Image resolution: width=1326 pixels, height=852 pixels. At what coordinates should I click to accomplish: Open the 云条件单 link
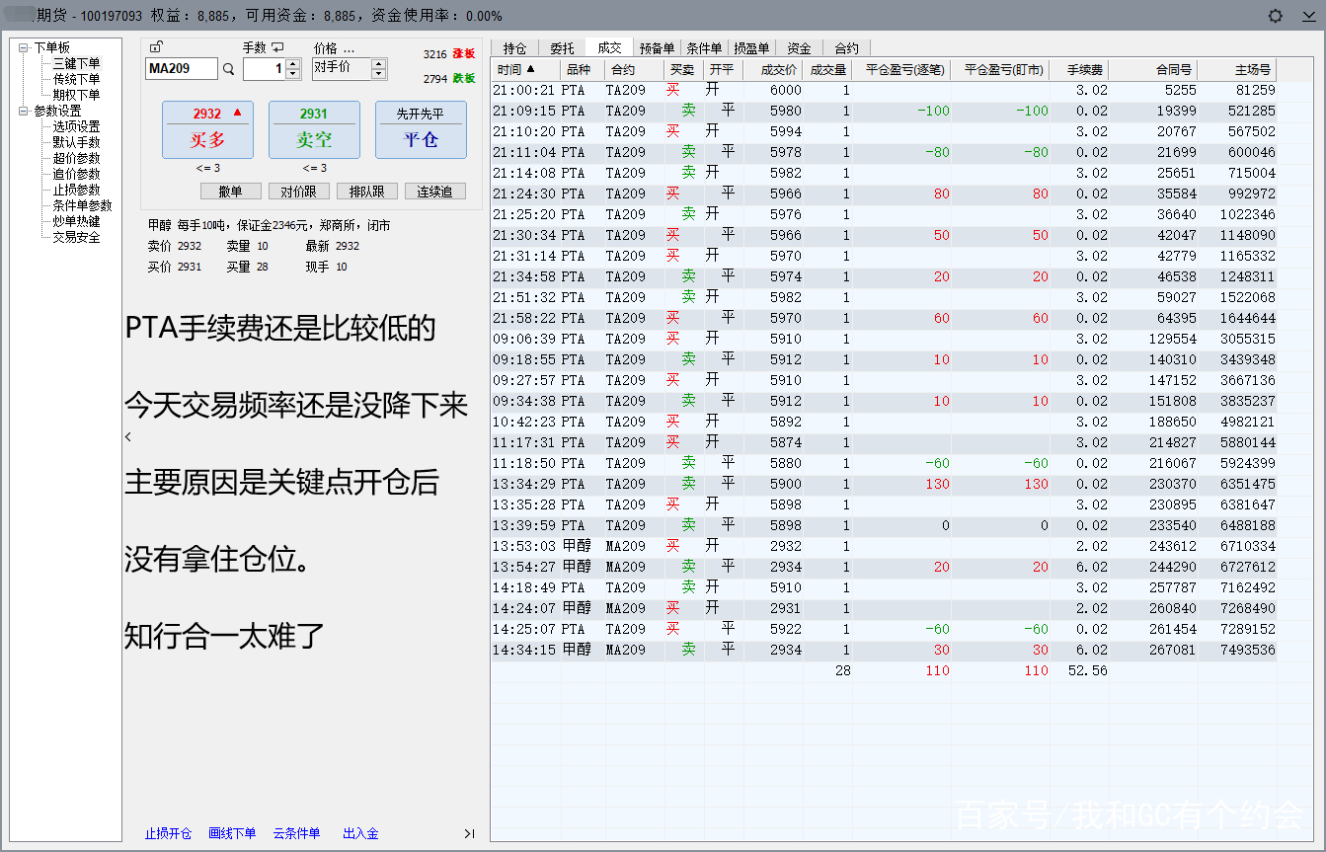pyautogui.click(x=296, y=833)
